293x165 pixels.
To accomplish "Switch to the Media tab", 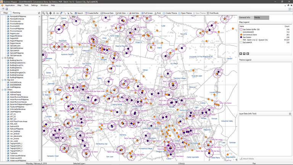I will pos(261,18).
